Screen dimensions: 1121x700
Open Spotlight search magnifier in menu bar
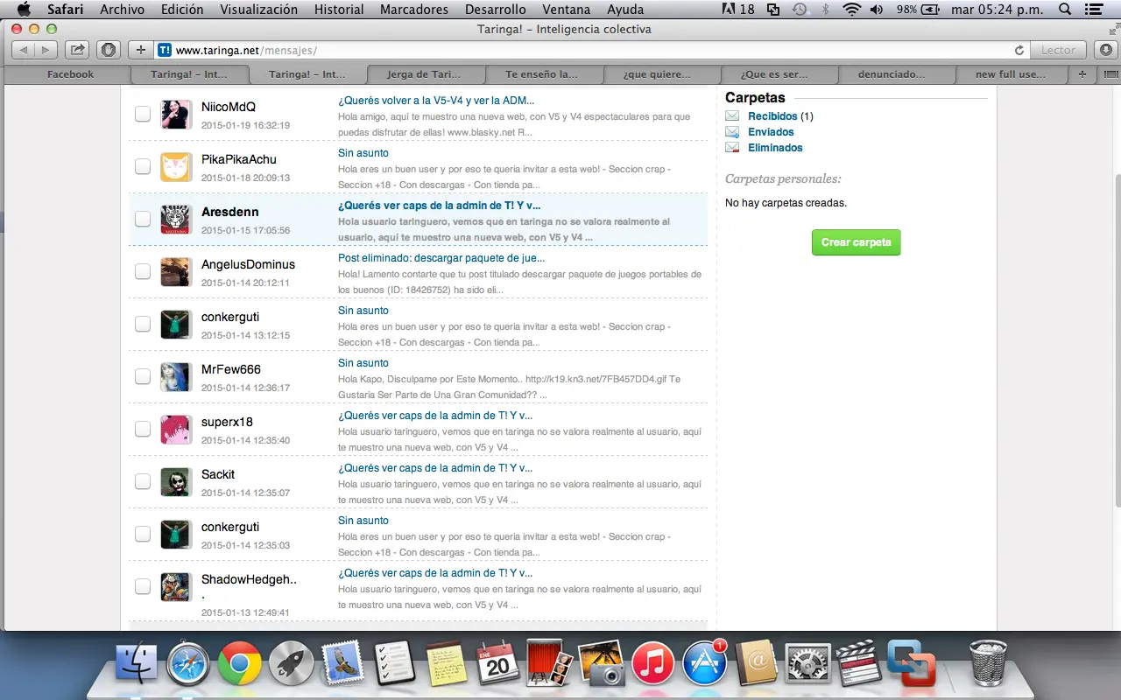pyautogui.click(x=1065, y=10)
